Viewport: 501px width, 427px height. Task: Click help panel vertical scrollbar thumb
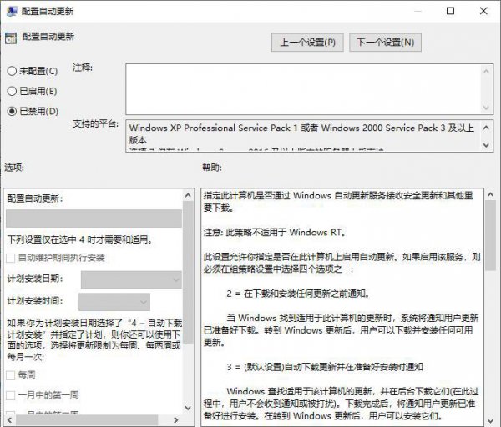pyautogui.click(x=490, y=235)
